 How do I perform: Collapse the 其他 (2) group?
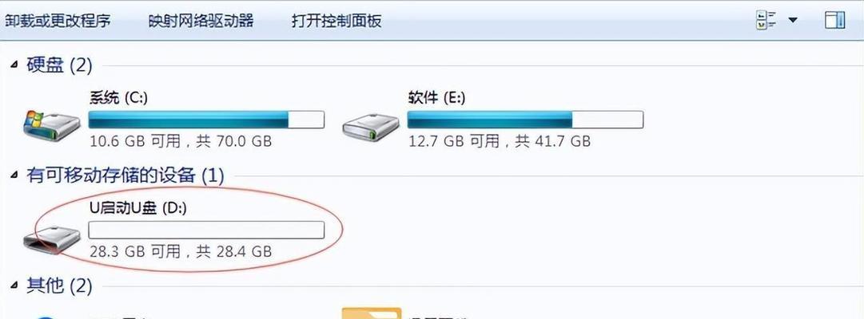14,286
